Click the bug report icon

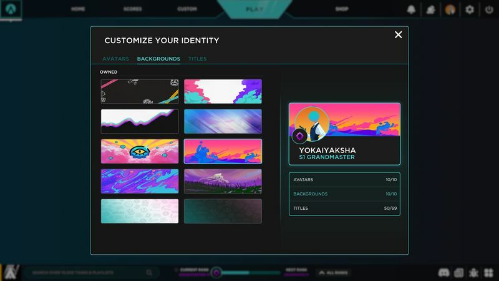473,273
